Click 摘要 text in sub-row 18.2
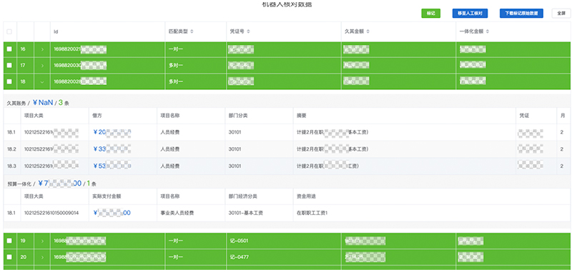The height and width of the screenshot is (272, 572). (332, 149)
